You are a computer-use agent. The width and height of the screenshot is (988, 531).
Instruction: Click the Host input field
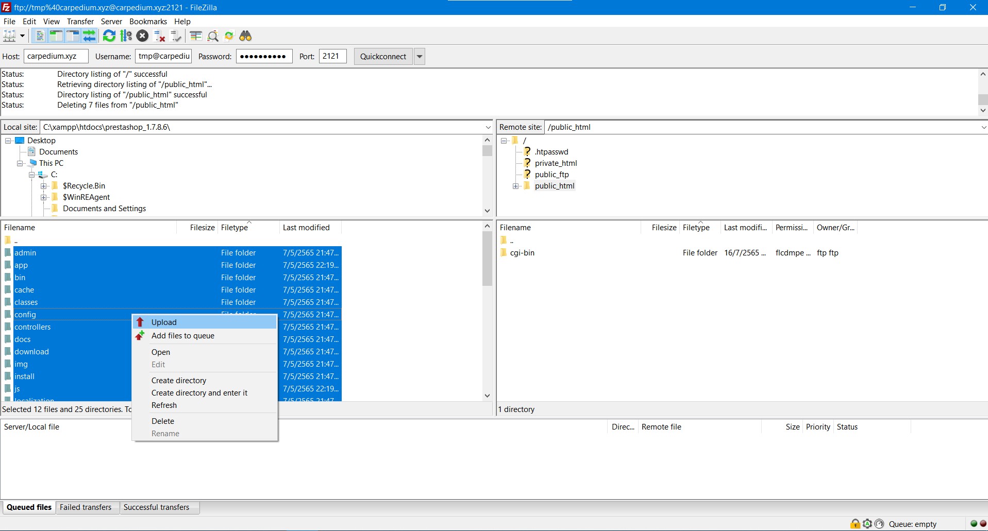[x=56, y=57]
